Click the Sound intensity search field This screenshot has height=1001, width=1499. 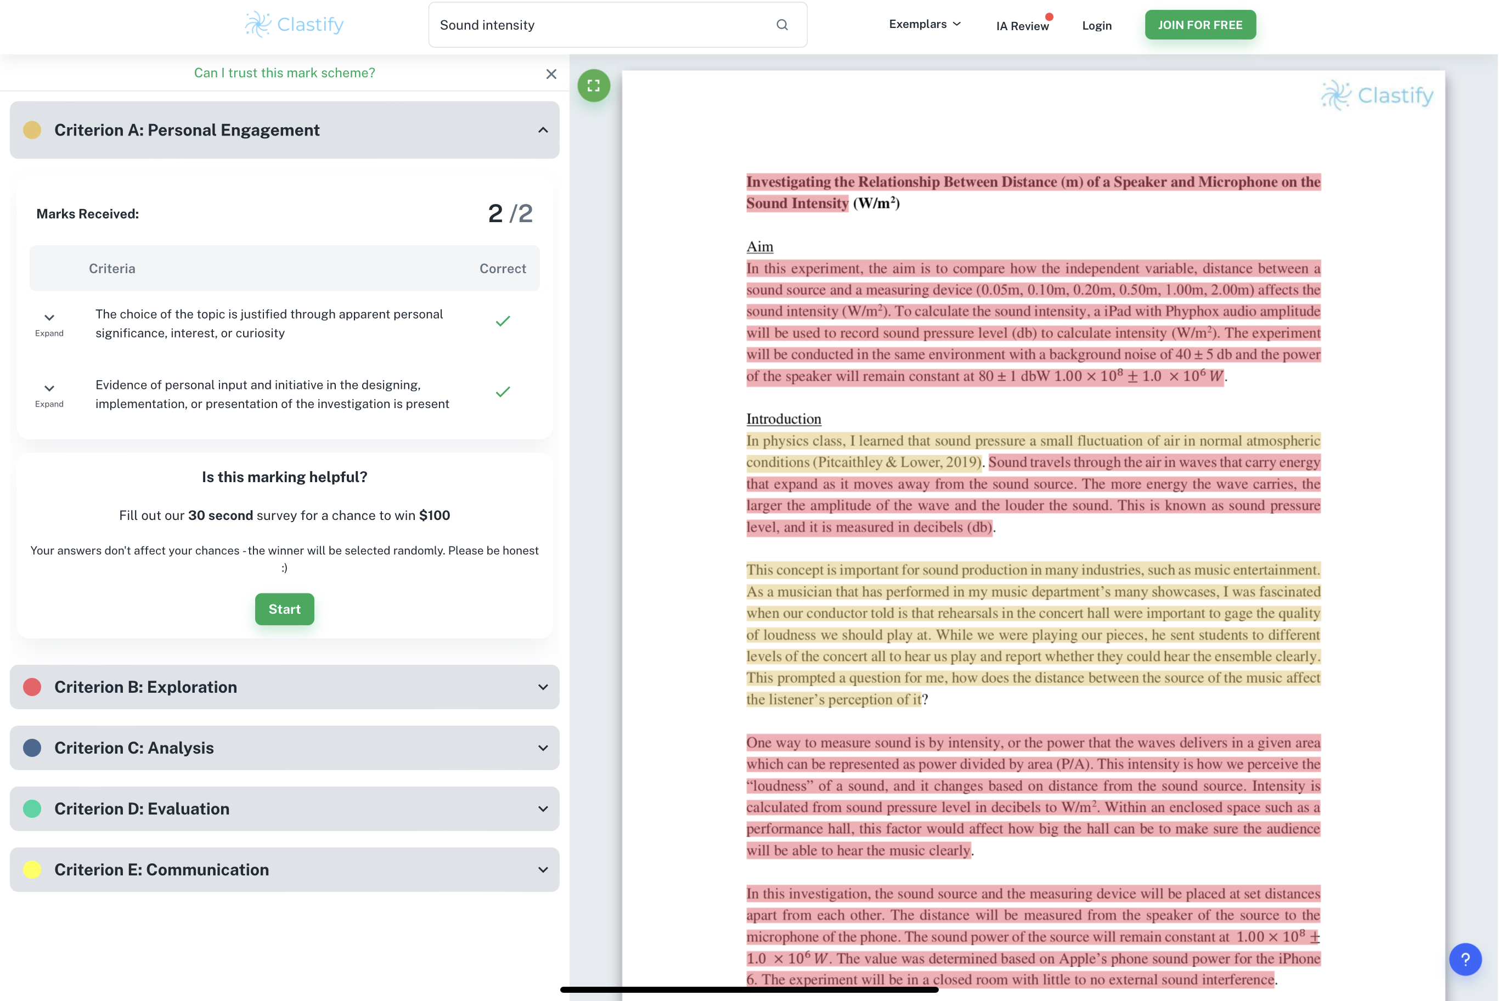coord(600,25)
